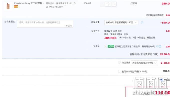Open the 跨店满减抵扣20.00元 dropdown
This screenshot has width=170, height=97.
[x=144, y=63]
